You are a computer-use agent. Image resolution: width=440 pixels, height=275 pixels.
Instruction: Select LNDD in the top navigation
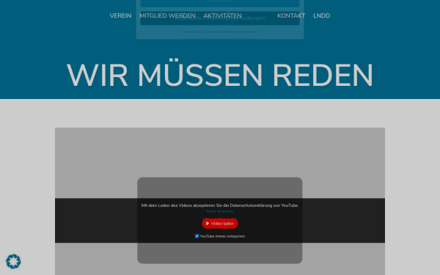pyautogui.click(x=322, y=15)
